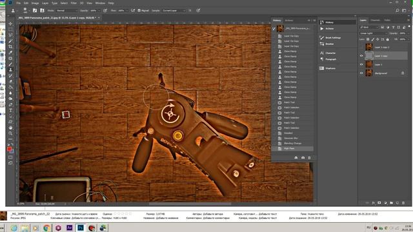413x232 pixels.
Task: Select the Crop tool
Action: pos(10,46)
